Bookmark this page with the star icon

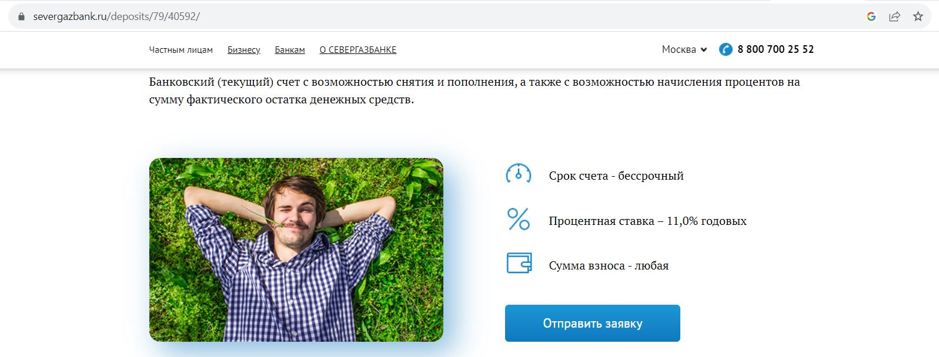(918, 16)
